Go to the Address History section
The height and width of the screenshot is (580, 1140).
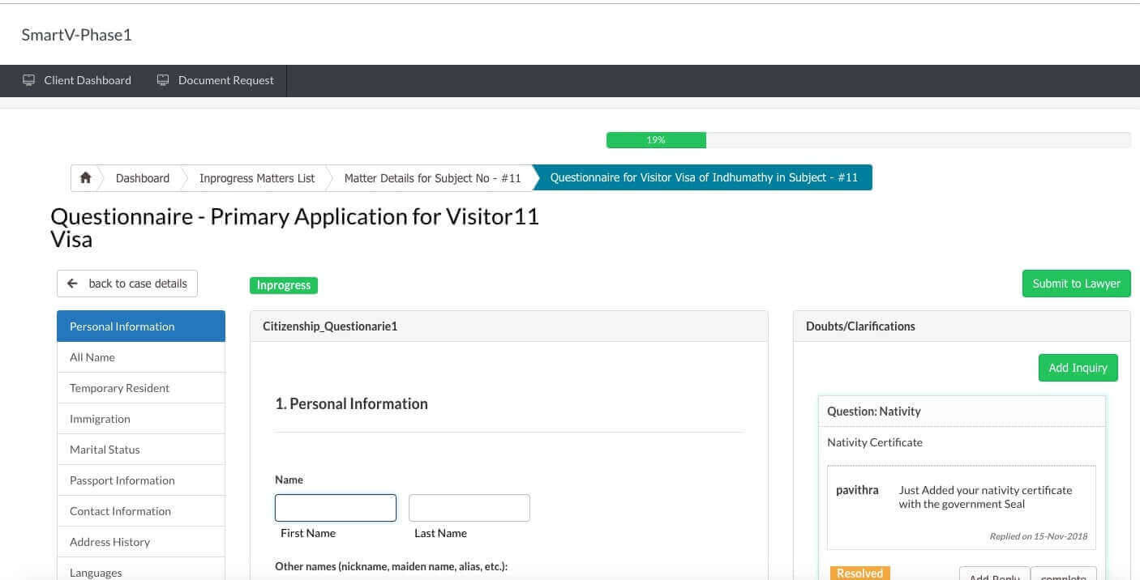141,542
